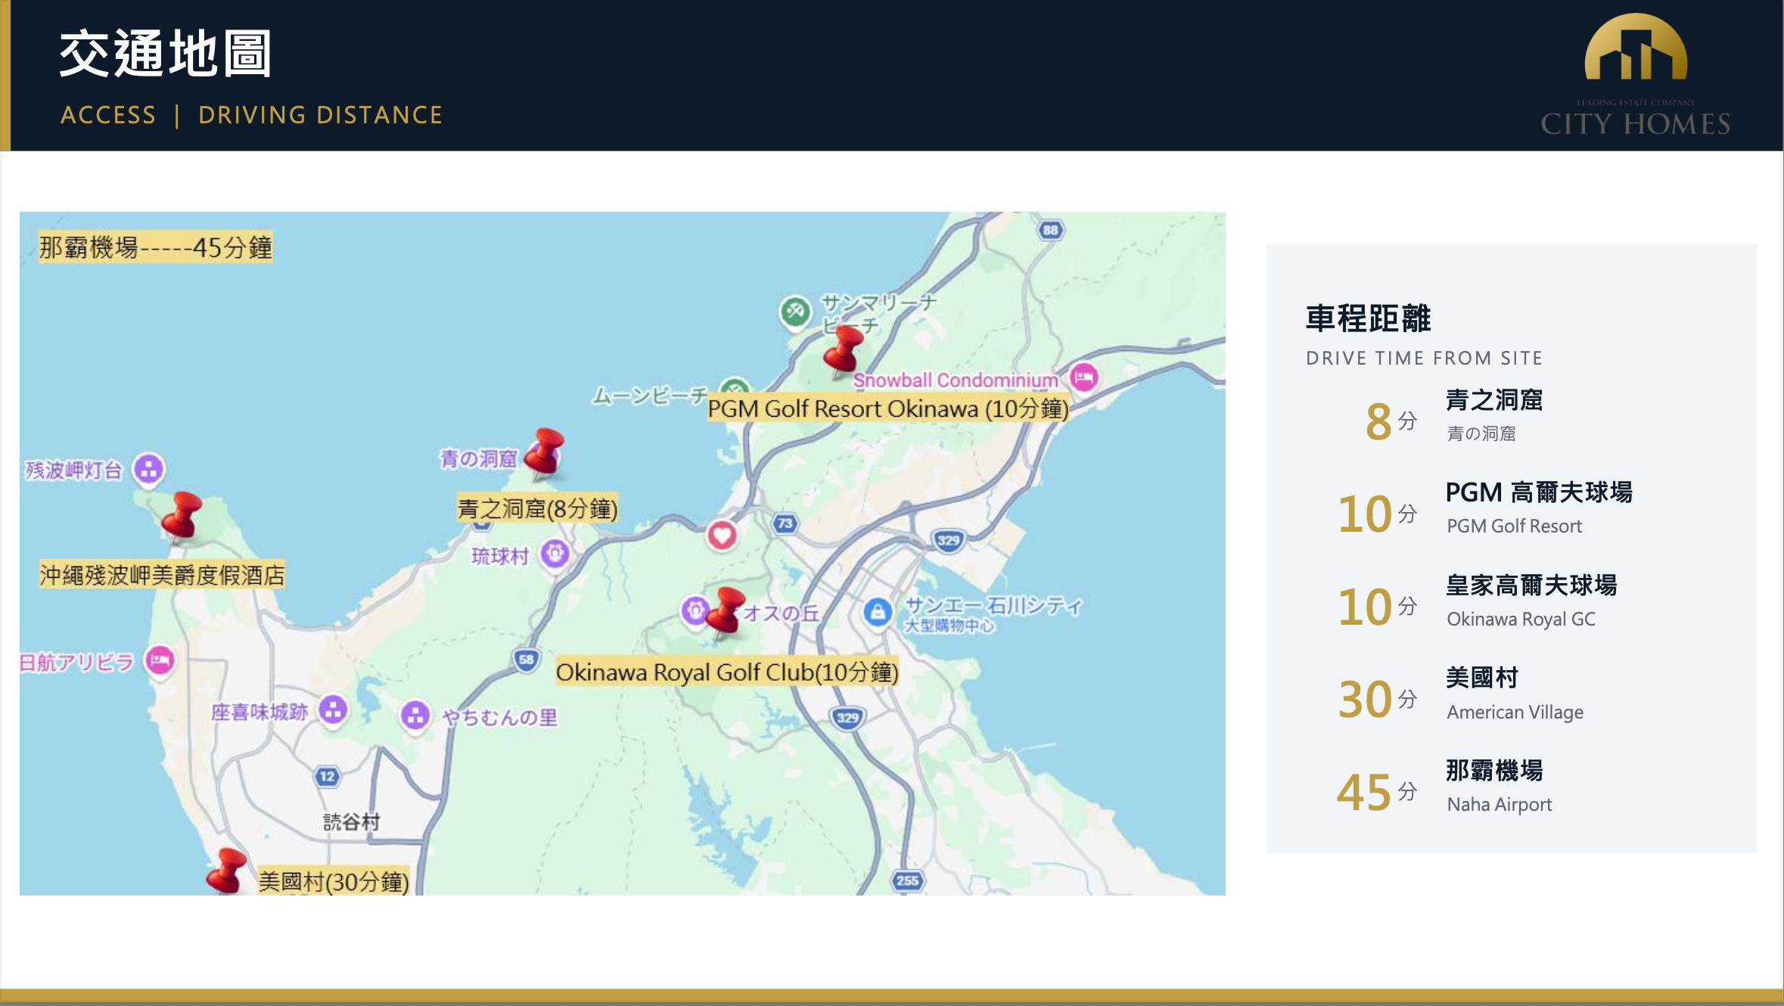Select the route 329 shield beside route 73
Screen dimensions: 1784x1006
click(948, 540)
